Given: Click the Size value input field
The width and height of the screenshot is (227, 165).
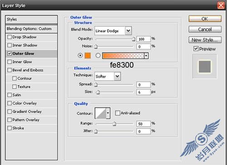Looking at the screenshot, I should point(143,92).
